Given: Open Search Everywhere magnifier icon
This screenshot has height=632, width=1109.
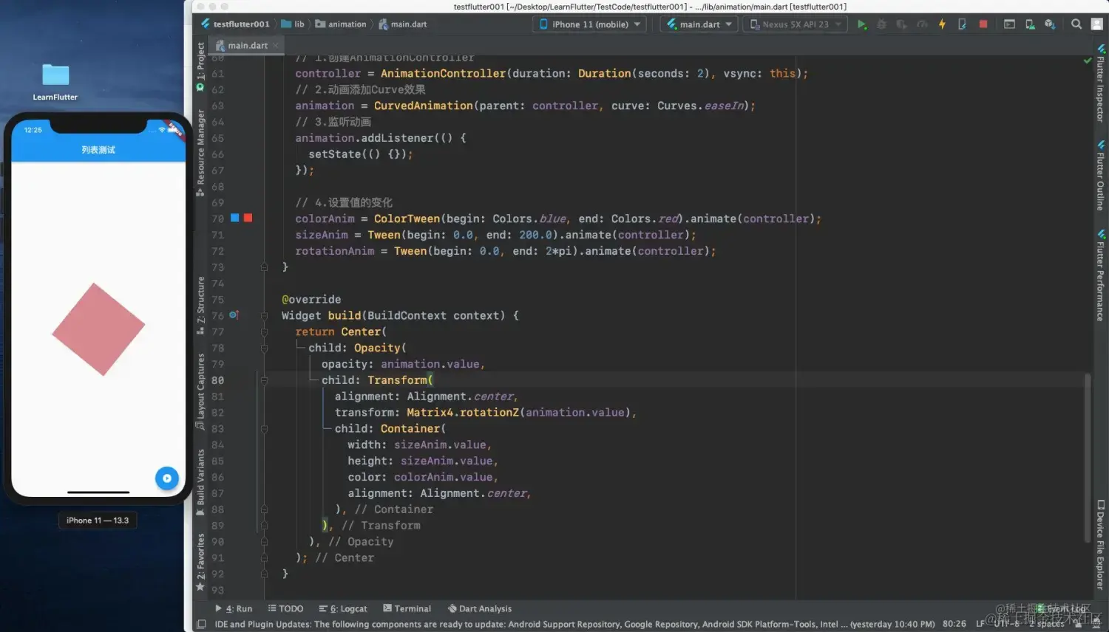Looking at the screenshot, I should pyautogui.click(x=1076, y=24).
